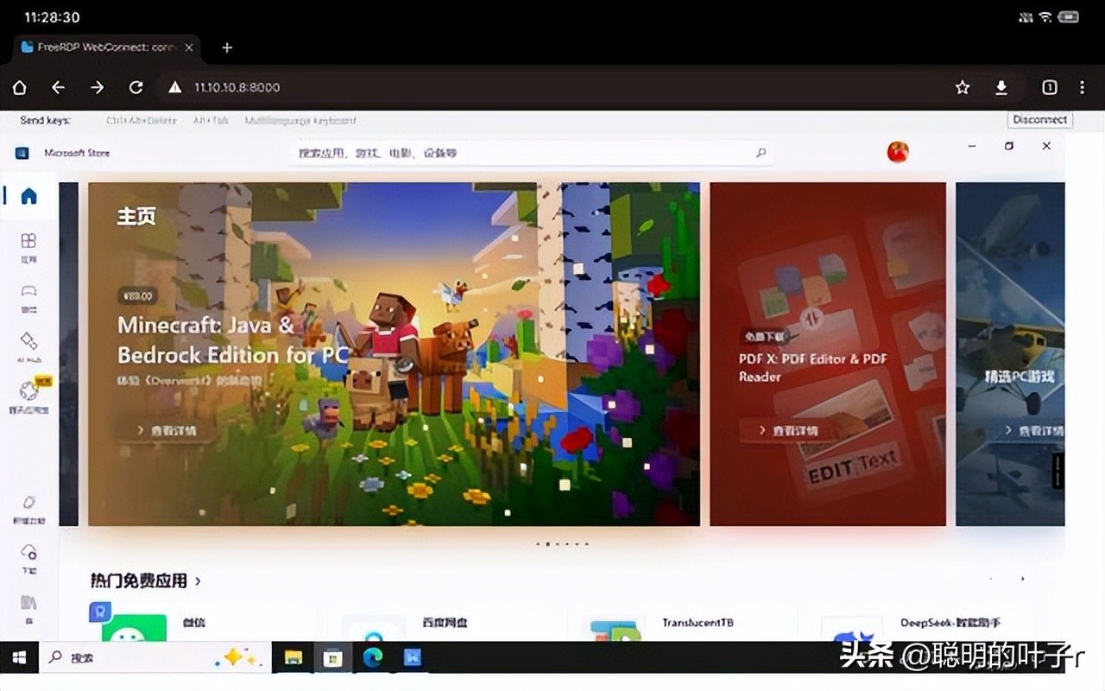Viewport: 1105px width, 691px height.
Task: Click the Microsoft Store logo in the top bar
Action: coord(21,152)
